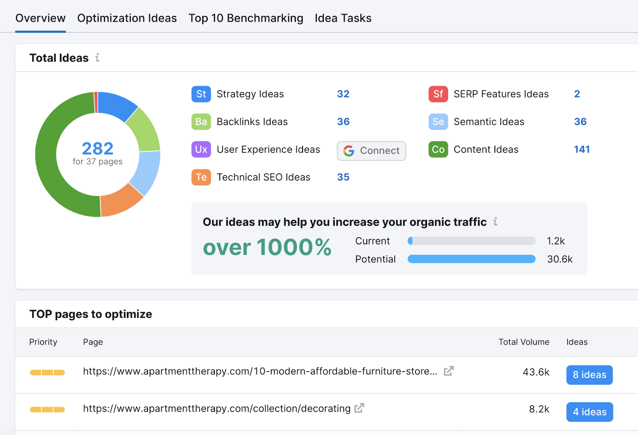Click the Semantic Ideas "Se" icon
This screenshot has height=435, width=638.
(x=438, y=122)
